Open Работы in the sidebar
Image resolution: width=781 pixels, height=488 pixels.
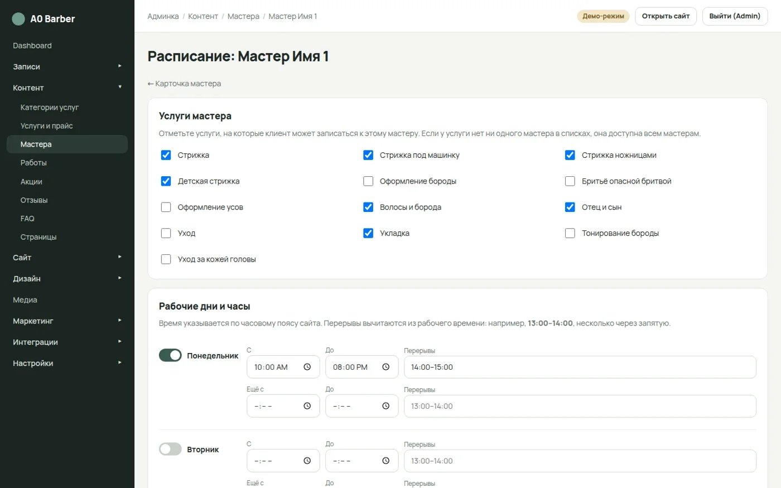point(67,162)
